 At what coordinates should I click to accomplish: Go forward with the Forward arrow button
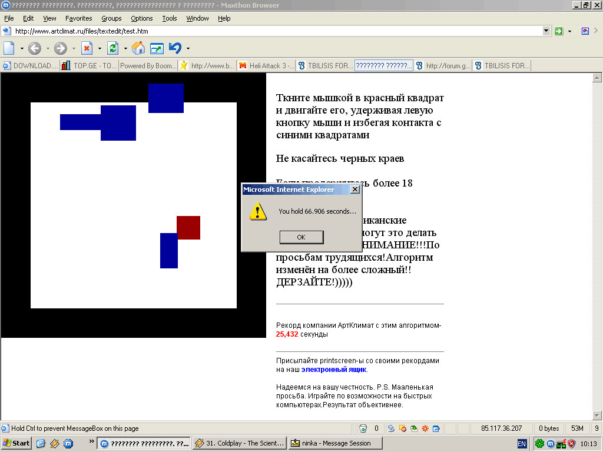pos(61,48)
